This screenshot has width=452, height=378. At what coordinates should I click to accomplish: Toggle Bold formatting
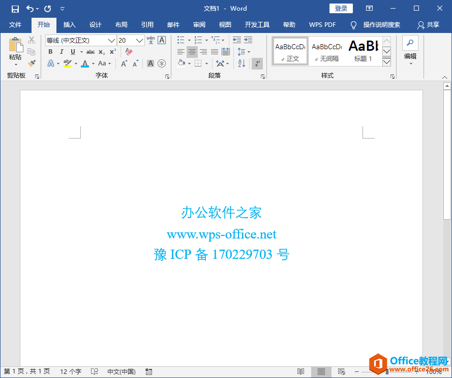click(50, 52)
